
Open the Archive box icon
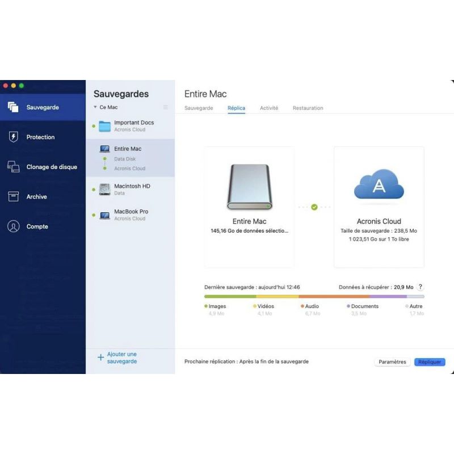point(13,196)
